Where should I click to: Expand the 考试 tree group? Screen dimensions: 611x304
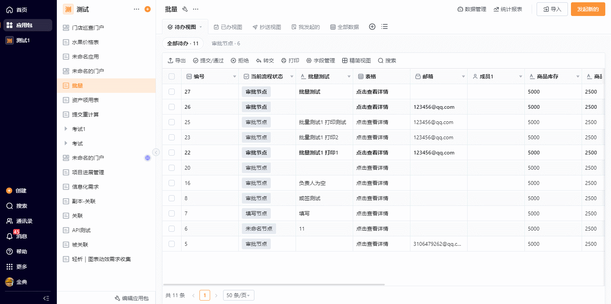(66, 143)
